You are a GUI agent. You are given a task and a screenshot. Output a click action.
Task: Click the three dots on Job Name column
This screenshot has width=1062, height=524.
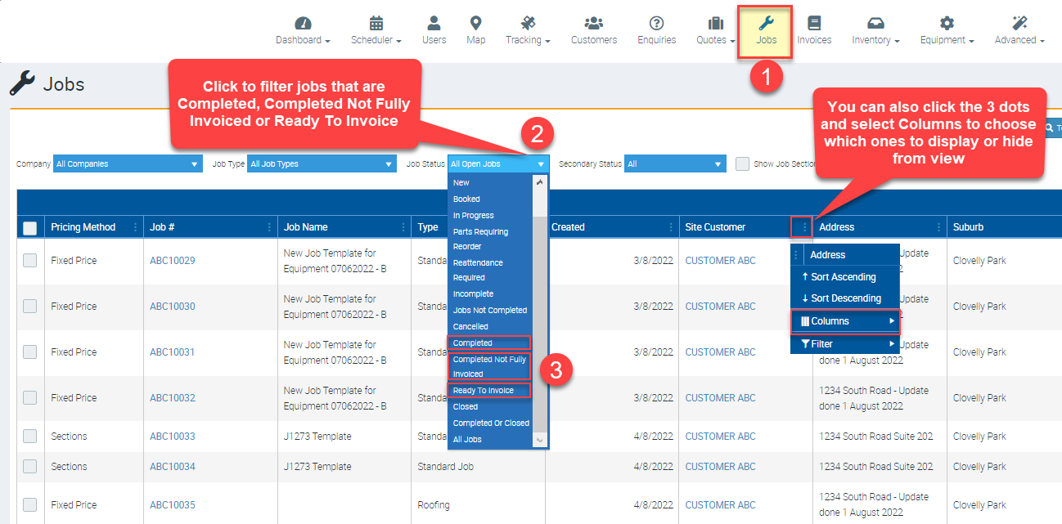403,227
